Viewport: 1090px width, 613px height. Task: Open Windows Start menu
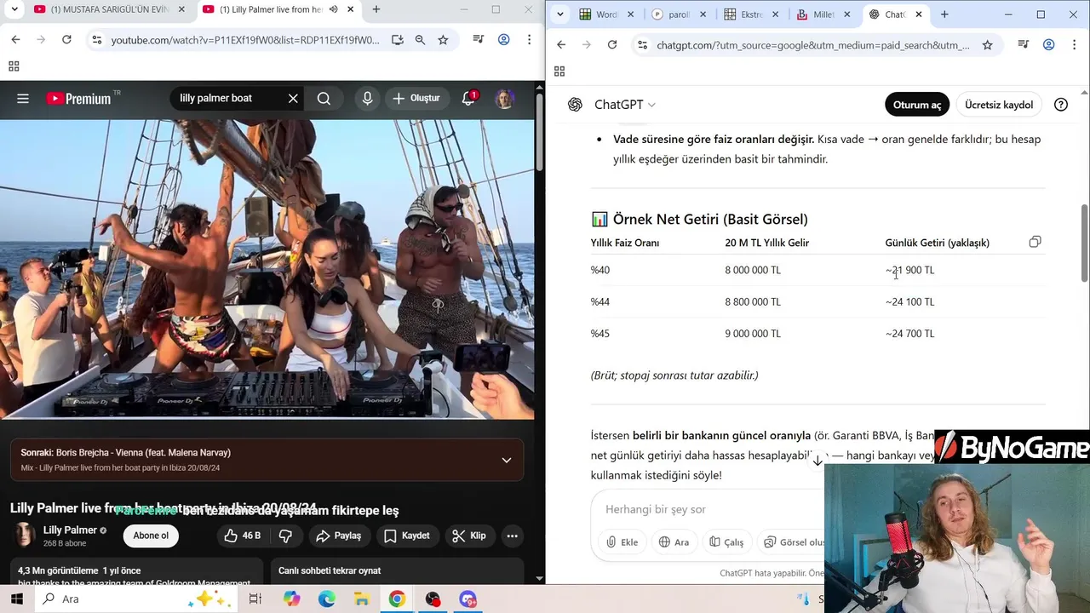(x=16, y=599)
